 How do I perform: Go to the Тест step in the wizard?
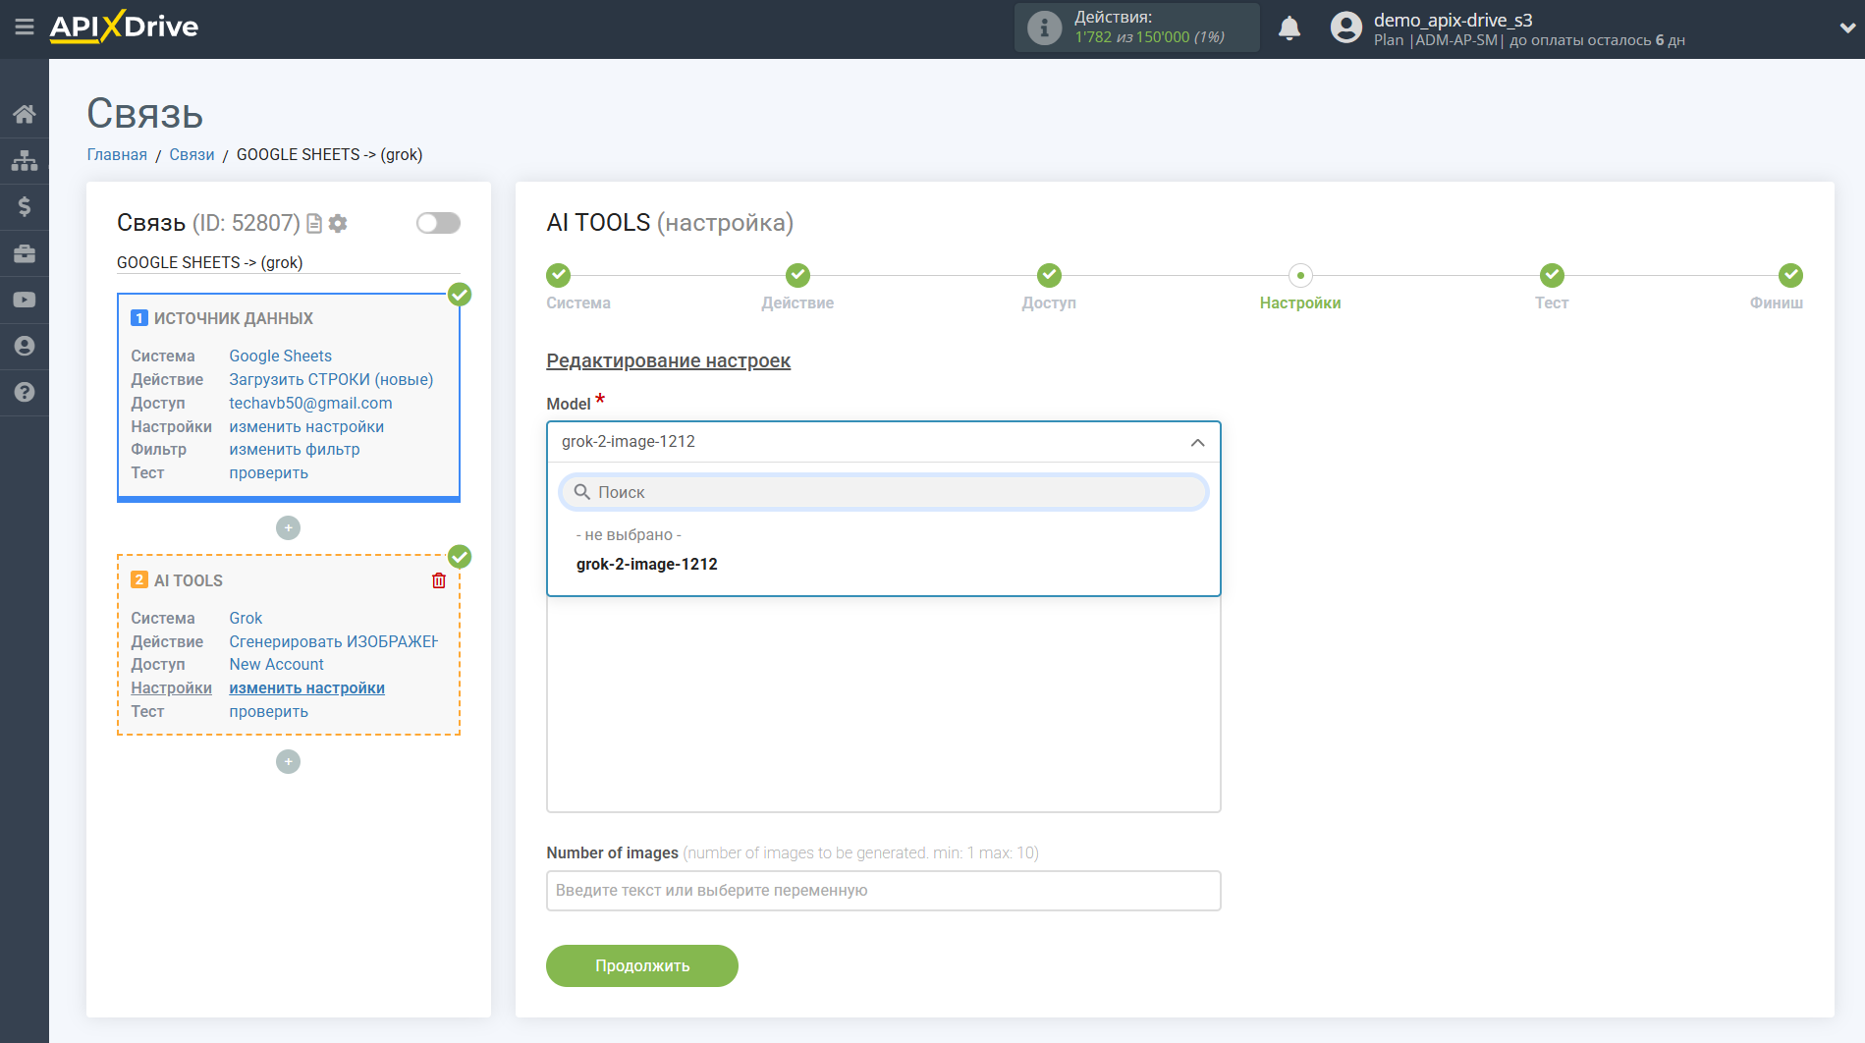click(x=1551, y=276)
